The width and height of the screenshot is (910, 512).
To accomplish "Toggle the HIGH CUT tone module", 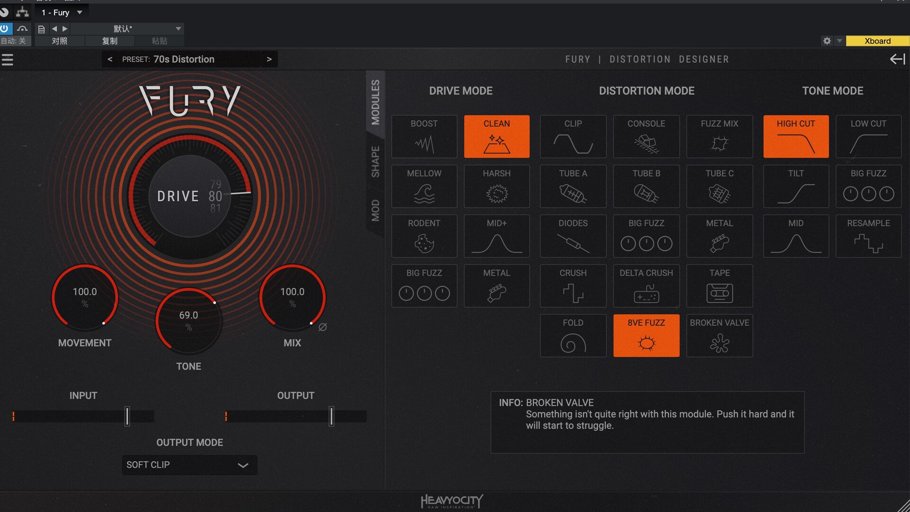I will click(796, 137).
